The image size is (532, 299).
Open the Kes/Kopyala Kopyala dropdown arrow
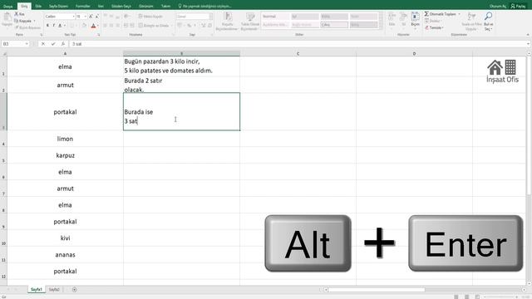pyautogui.click(x=34, y=21)
